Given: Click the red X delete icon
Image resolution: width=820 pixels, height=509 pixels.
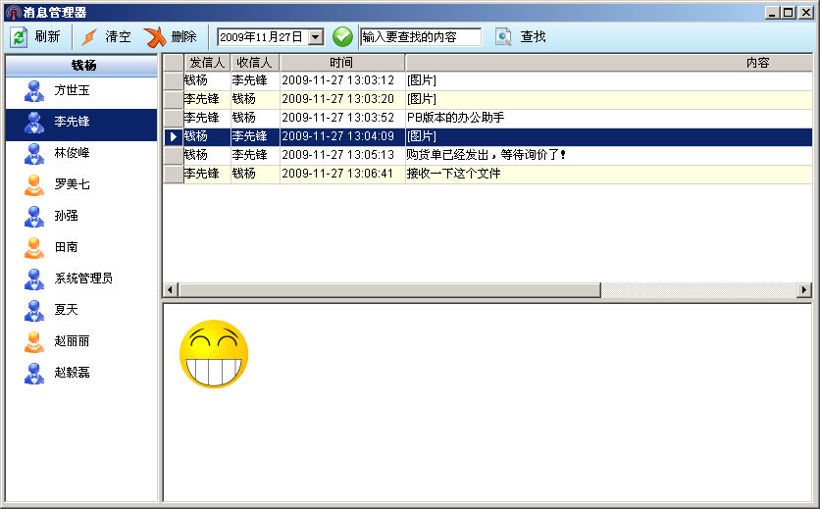Looking at the screenshot, I should pos(155,37).
